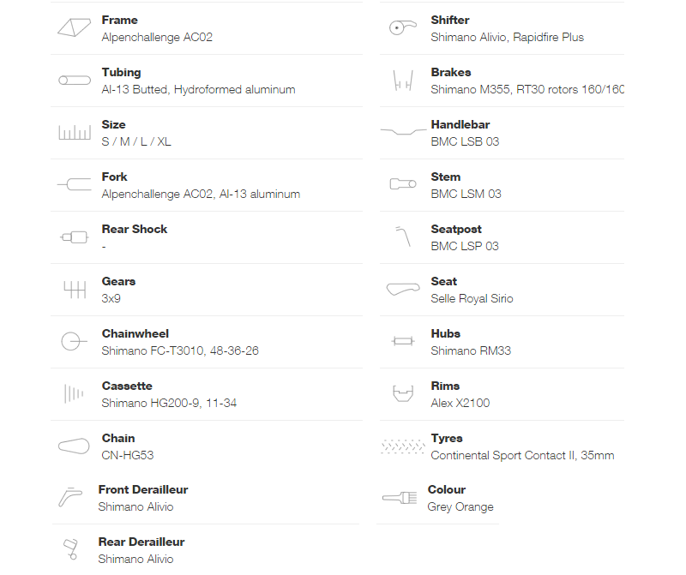Image resolution: width=686 pixels, height=575 pixels.
Task: Click the Hubs Shimano RM33 value
Action: (471, 350)
